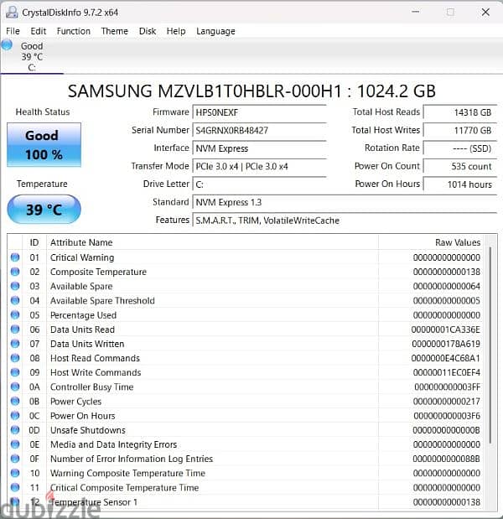The width and height of the screenshot is (503, 519).
Task: Click the Interface field NVM Express
Action: pos(259,148)
